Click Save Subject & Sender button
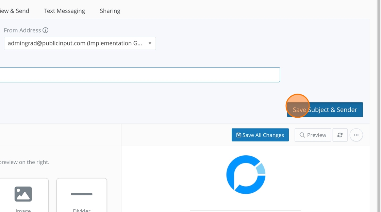Image resolution: width=381 pixels, height=212 pixels. (325, 110)
